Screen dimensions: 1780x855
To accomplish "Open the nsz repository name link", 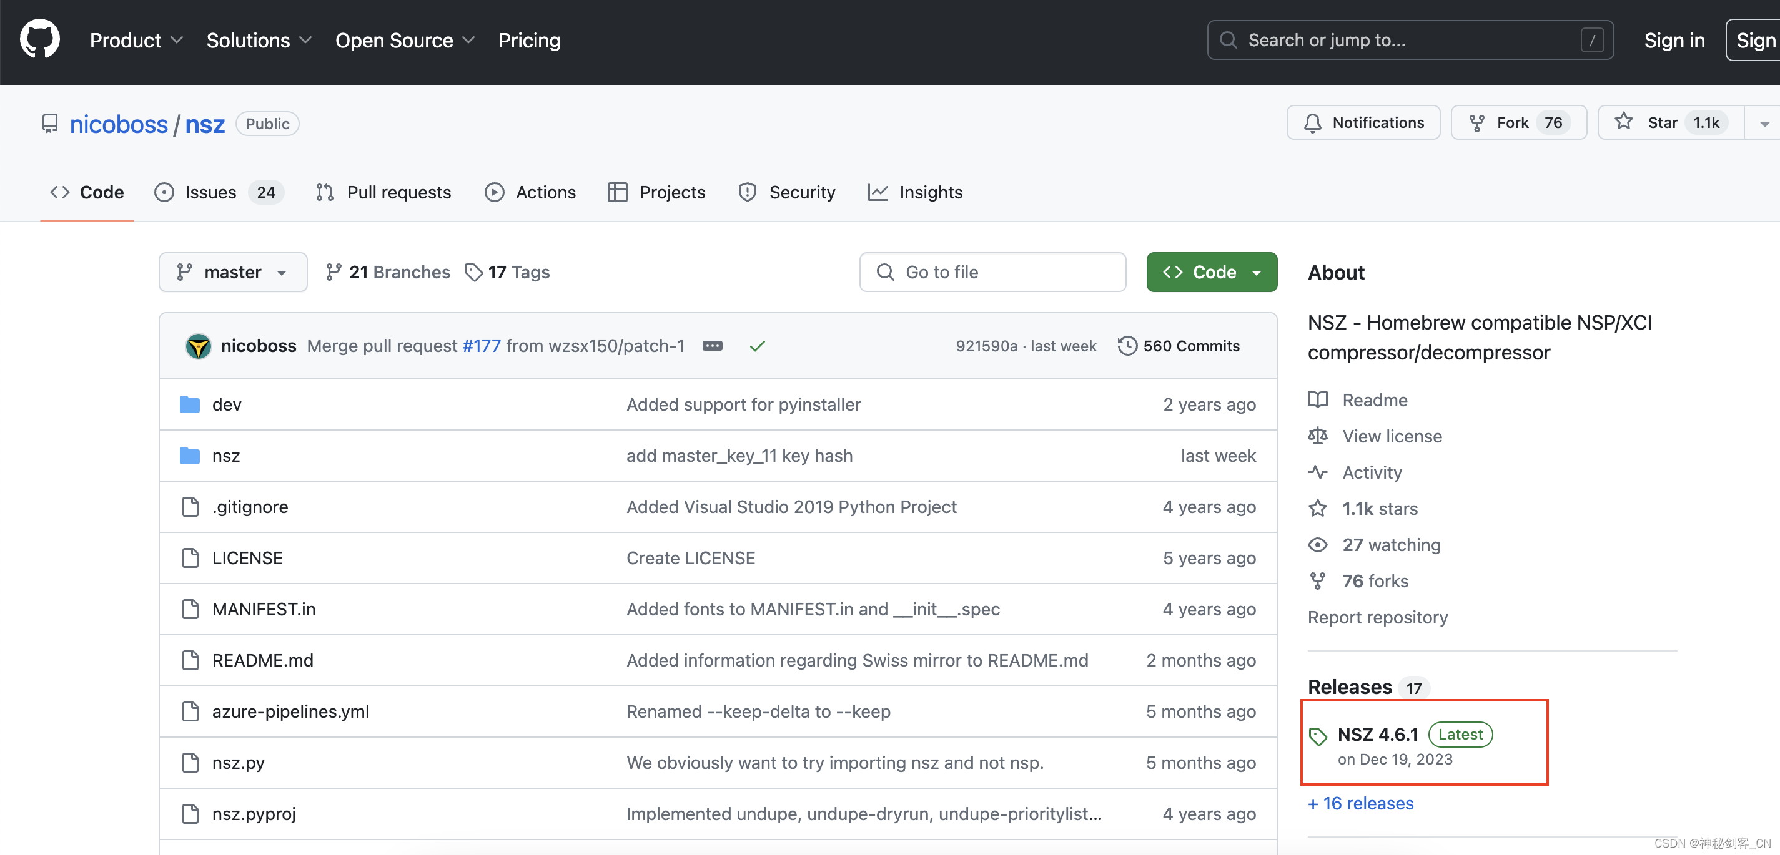I will (205, 124).
